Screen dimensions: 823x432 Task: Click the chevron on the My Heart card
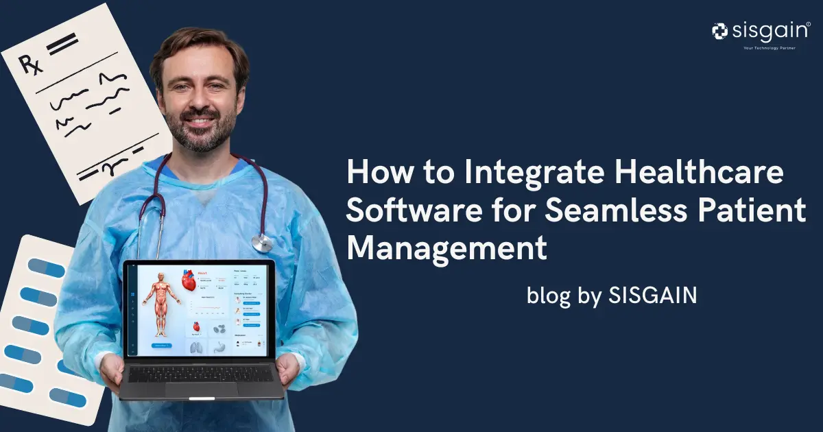(x=200, y=335)
